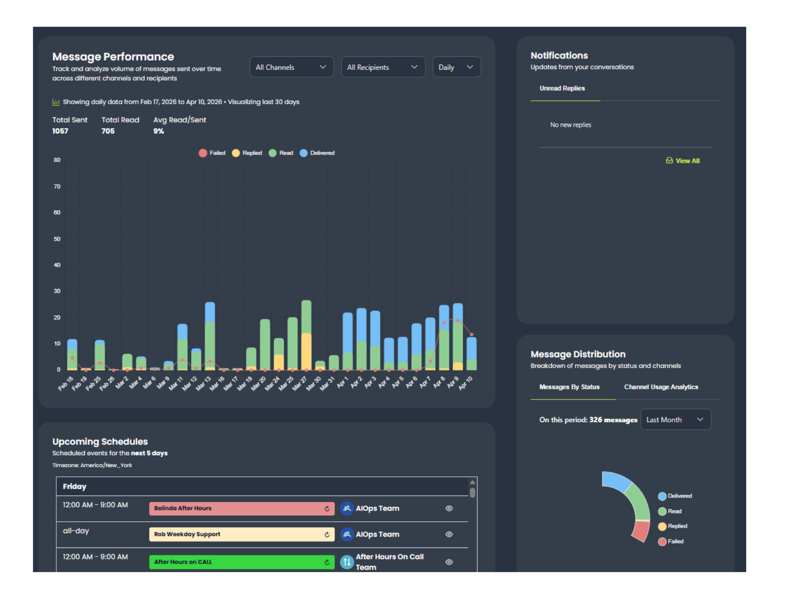Click the After Hours On Call Team rotation icon

point(347,562)
